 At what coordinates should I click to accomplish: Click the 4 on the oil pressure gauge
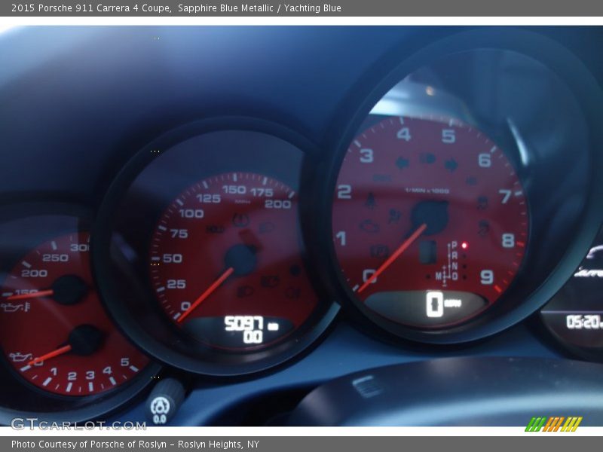(107, 370)
